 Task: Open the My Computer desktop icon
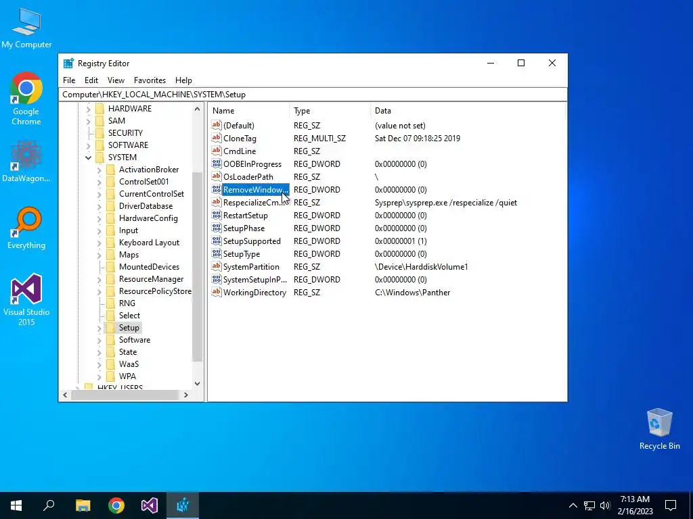click(26, 27)
